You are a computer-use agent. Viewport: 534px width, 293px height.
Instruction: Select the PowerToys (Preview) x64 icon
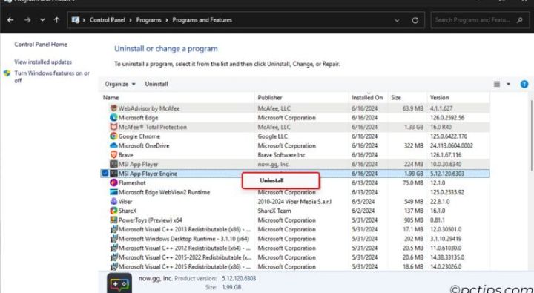(113, 220)
